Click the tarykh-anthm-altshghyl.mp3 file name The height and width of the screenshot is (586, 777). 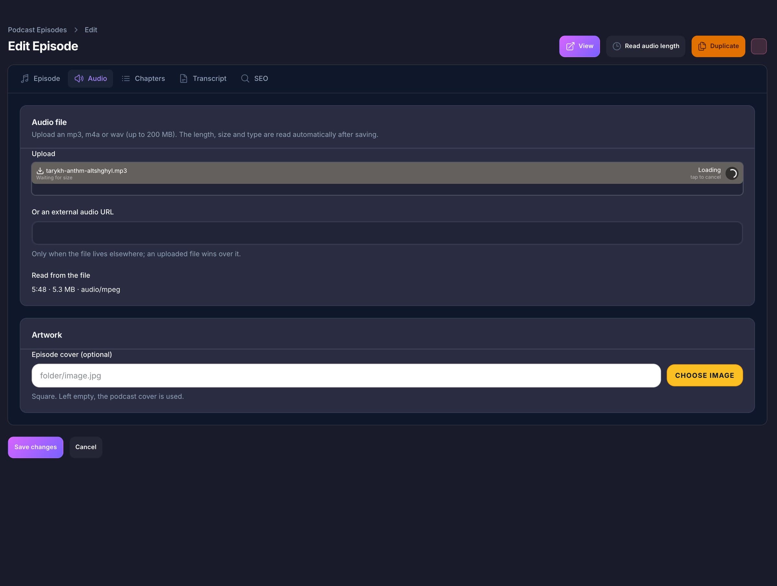(86, 171)
